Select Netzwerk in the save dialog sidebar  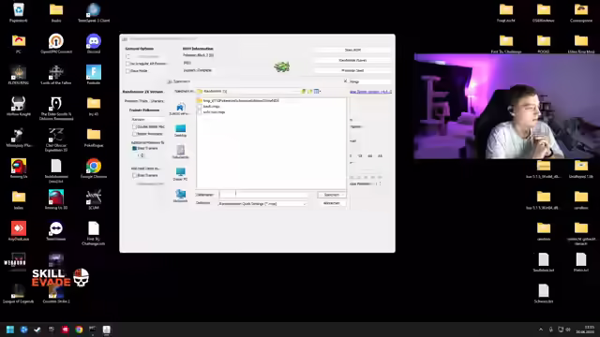point(180,196)
